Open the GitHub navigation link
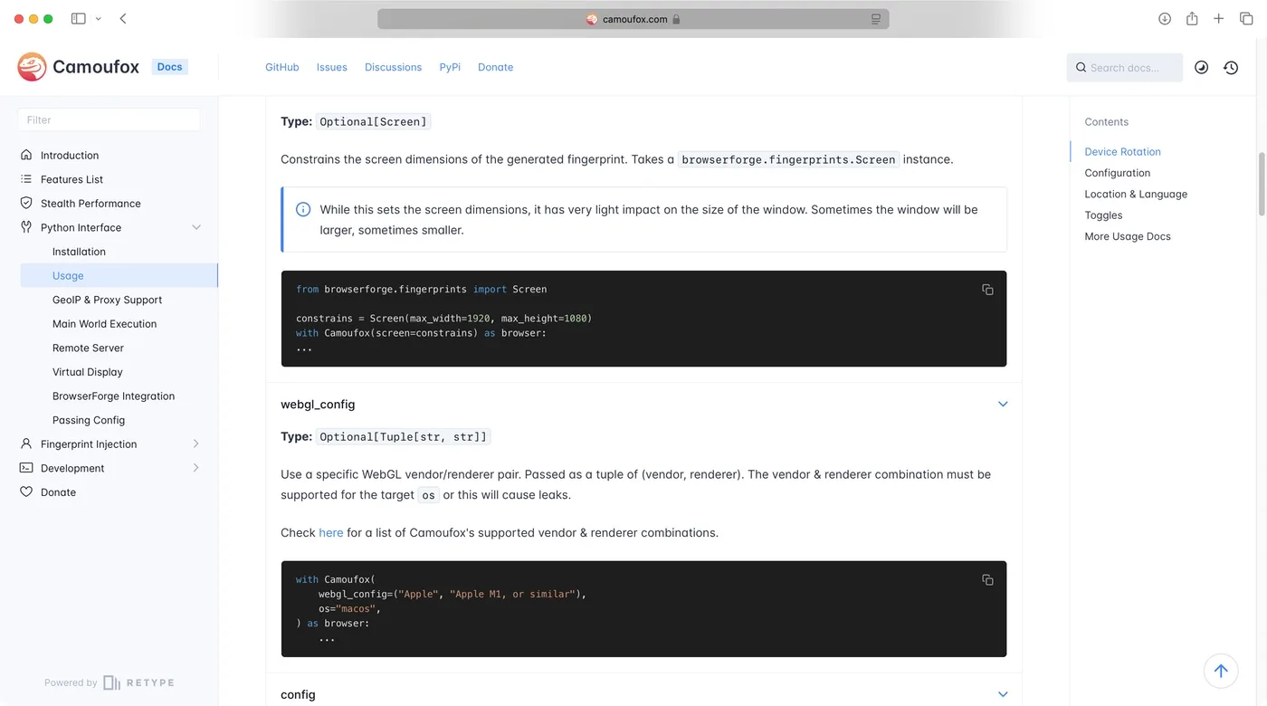The image size is (1267, 706). [282, 67]
